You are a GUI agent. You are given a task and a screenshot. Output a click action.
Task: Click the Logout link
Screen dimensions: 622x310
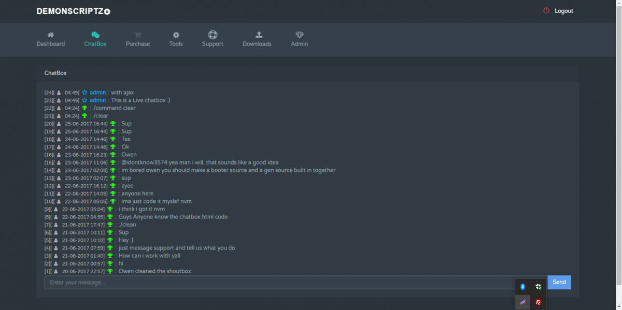[564, 11]
